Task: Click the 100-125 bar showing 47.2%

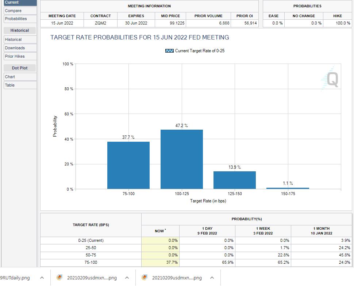Action: coord(181,159)
